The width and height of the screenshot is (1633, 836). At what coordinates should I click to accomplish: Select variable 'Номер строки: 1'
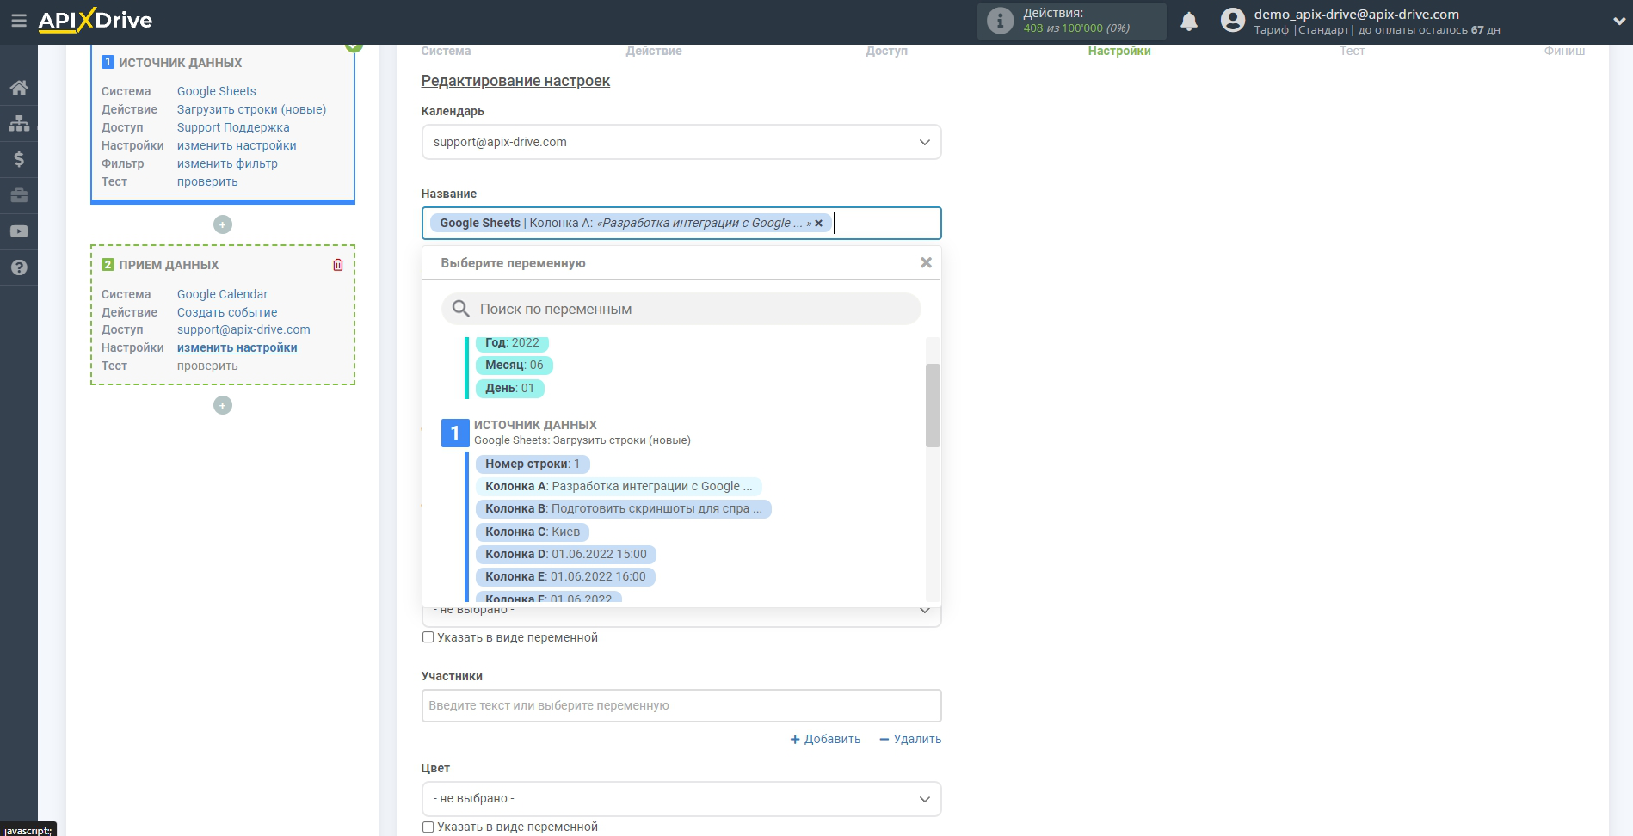[533, 464]
